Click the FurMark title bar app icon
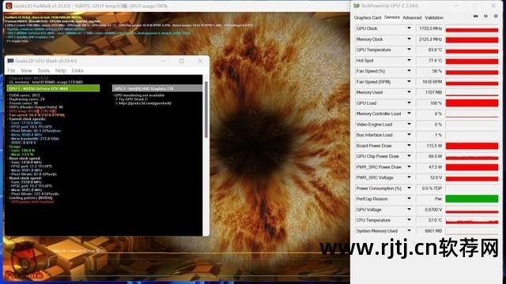Screen dimensions: 506x284 coord(9,6)
